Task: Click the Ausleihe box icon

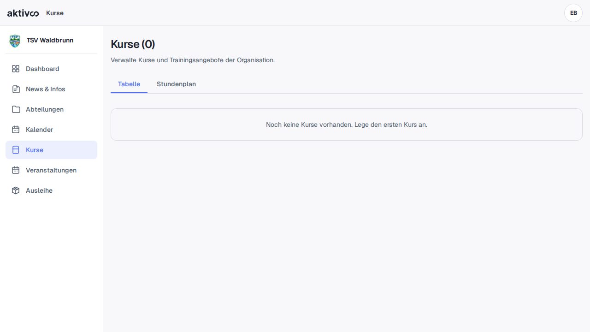Action: pyautogui.click(x=16, y=190)
